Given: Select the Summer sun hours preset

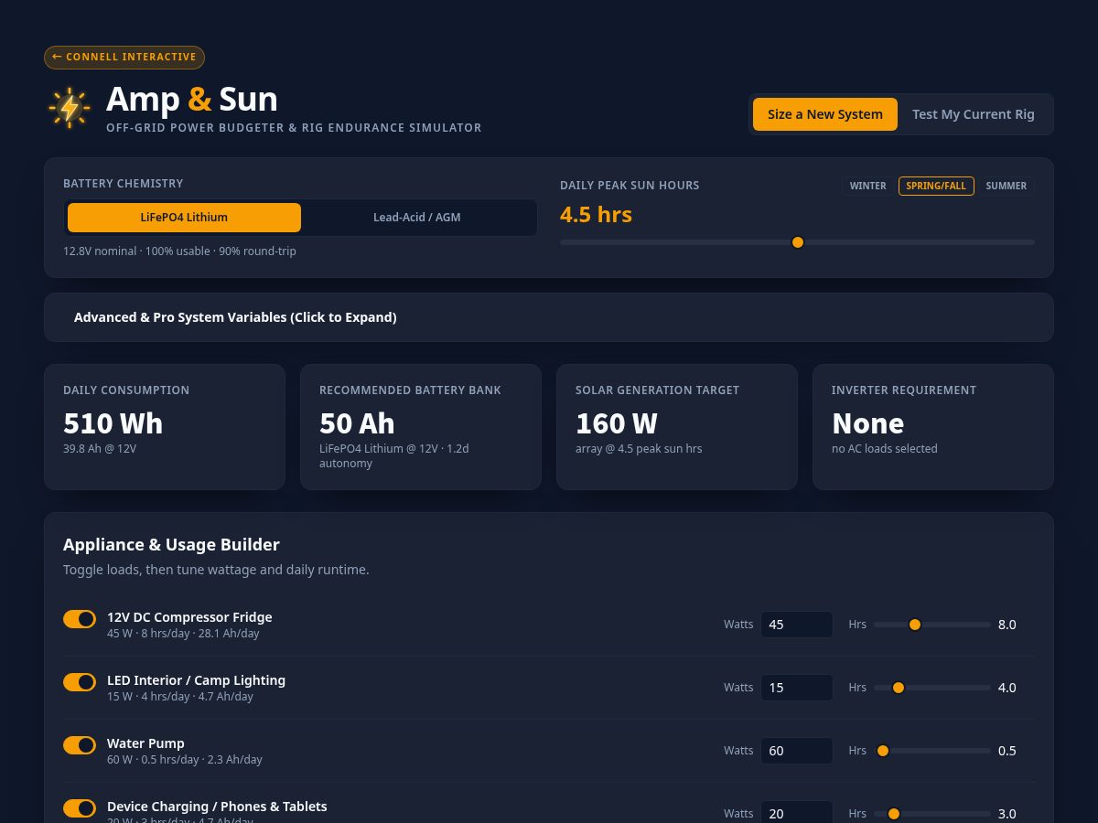Looking at the screenshot, I should tap(1006, 186).
